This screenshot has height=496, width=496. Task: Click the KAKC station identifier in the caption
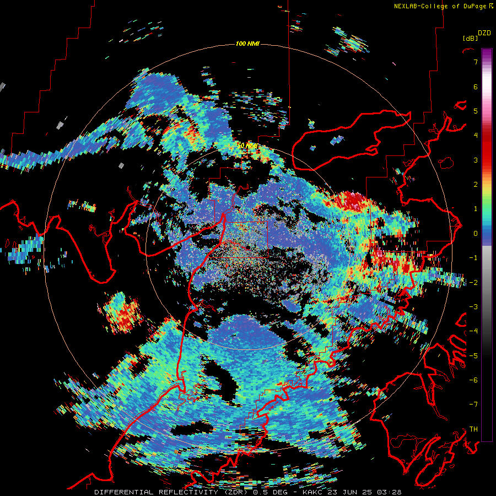pos(312,492)
